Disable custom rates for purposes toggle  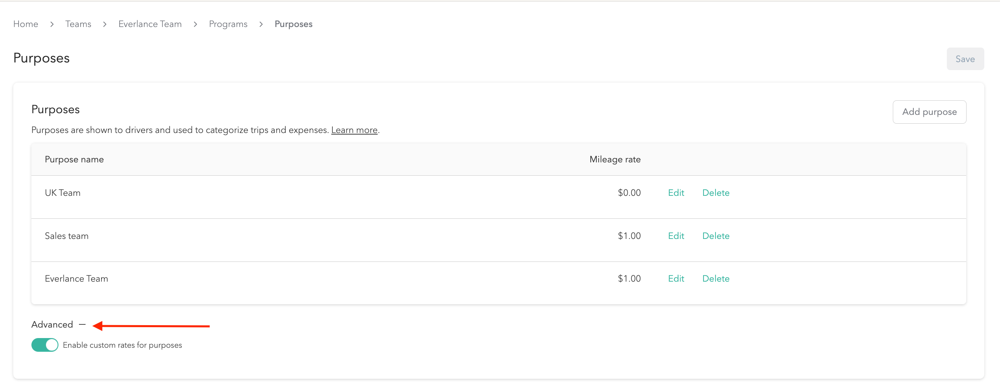pyautogui.click(x=45, y=345)
